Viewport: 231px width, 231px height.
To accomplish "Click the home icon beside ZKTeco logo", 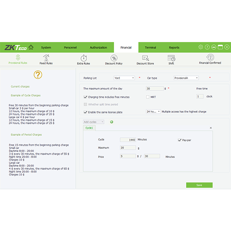I will [31, 47].
